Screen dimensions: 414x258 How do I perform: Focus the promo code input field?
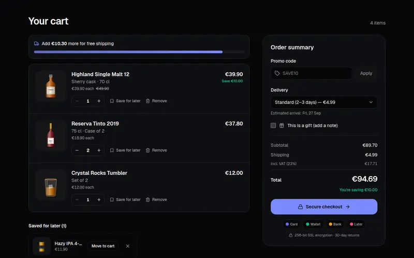(x=312, y=73)
